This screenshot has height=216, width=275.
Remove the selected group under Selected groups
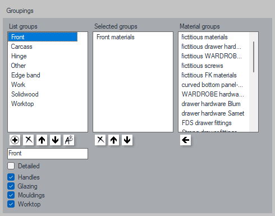tap(100, 140)
